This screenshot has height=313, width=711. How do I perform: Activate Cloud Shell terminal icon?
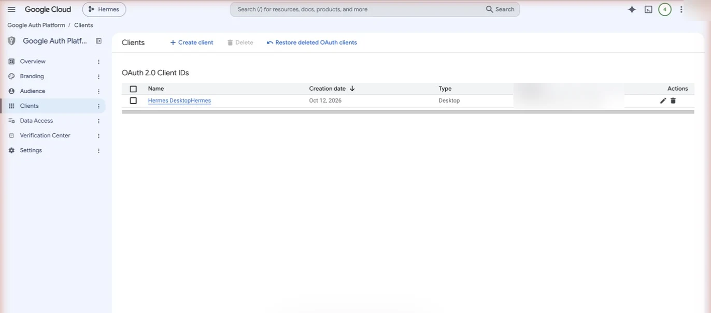[648, 9]
